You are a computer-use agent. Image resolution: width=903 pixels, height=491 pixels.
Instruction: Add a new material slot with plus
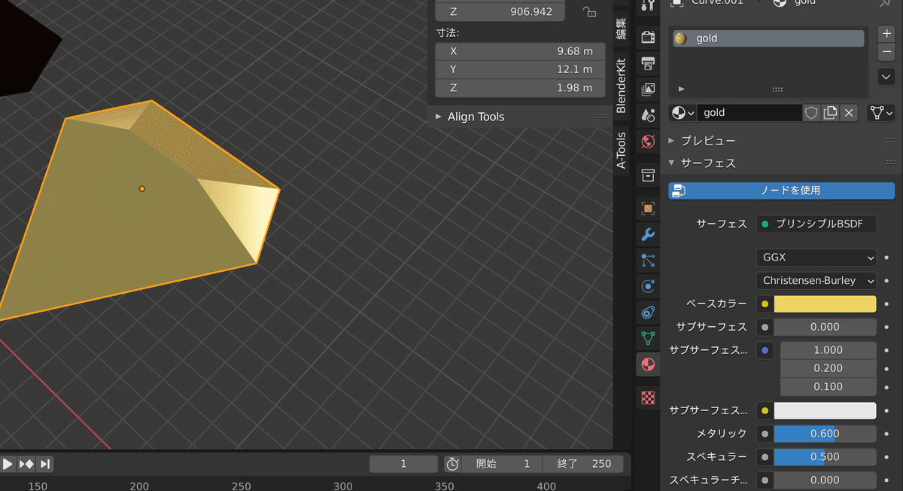point(886,34)
